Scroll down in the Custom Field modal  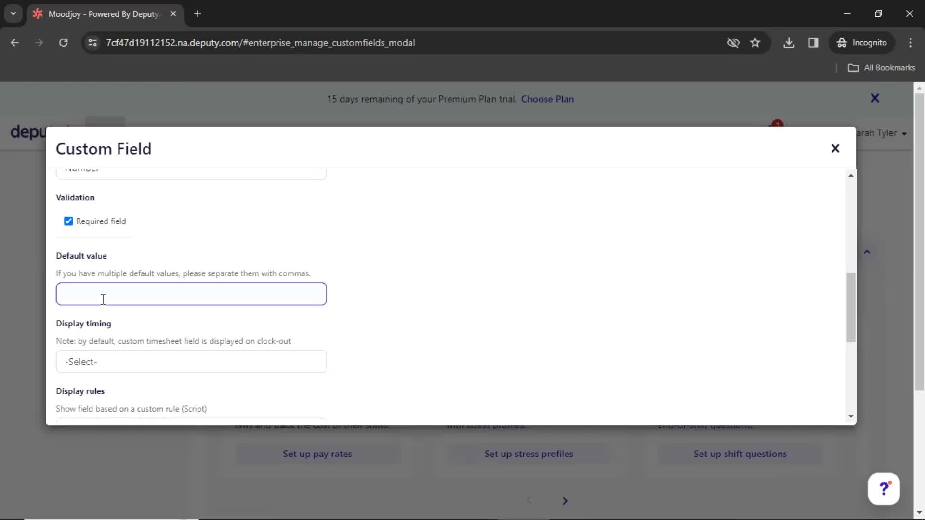[x=850, y=416]
